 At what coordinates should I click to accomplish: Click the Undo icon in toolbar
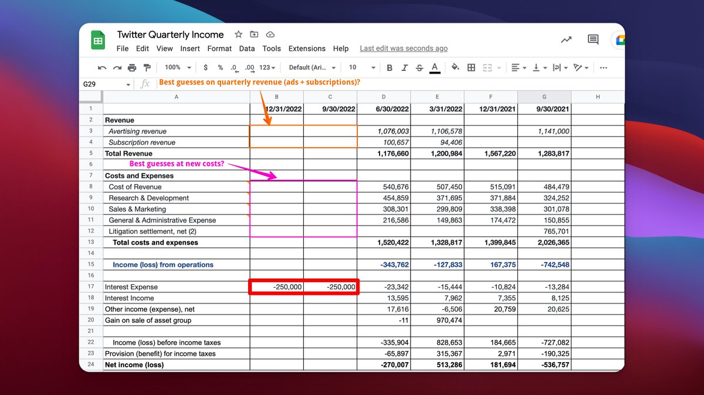102,68
